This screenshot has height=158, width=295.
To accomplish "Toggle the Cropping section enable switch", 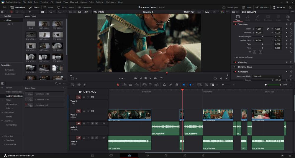I will point(235,62).
